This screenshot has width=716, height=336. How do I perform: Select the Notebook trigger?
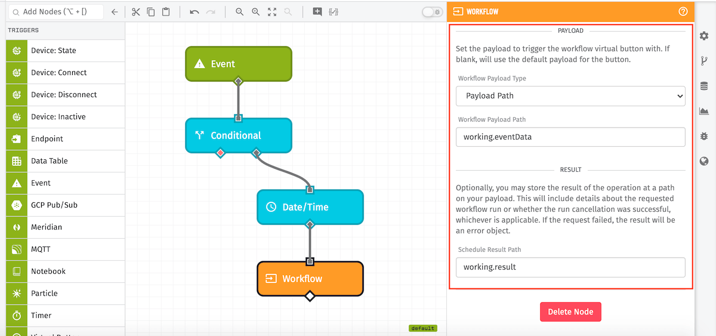(66, 272)
